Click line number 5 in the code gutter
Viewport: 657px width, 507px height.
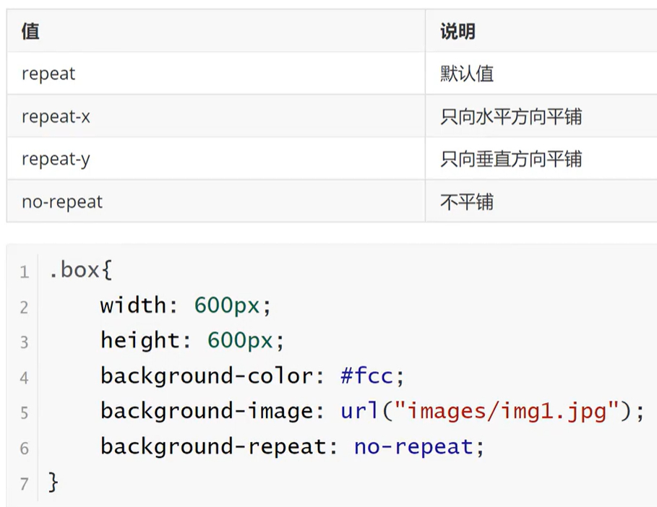coord(24,412)
